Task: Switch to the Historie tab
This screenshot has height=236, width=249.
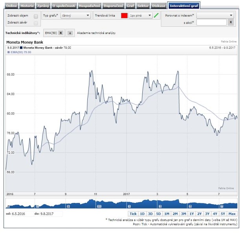Action: pos(27,6)
